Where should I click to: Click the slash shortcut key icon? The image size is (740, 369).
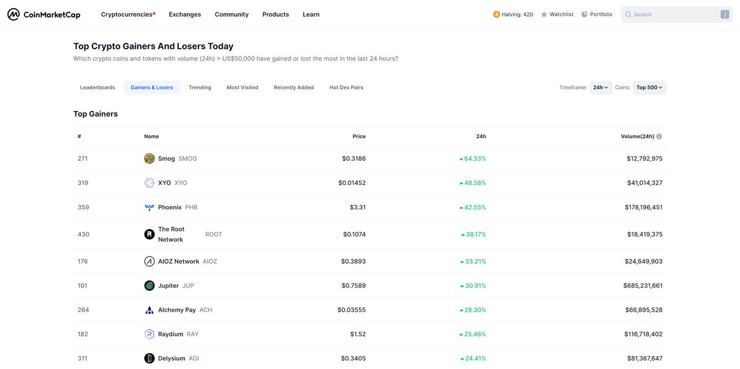[x=725, y=14]
